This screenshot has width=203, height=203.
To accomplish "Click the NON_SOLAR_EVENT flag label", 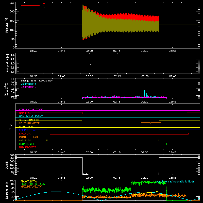I will [x=31, y=116].
